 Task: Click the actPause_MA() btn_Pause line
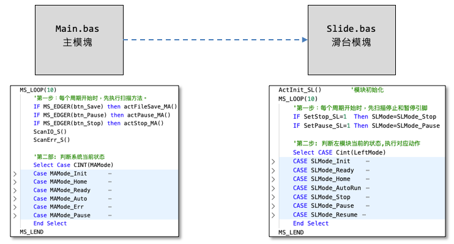tap(102, 115)
